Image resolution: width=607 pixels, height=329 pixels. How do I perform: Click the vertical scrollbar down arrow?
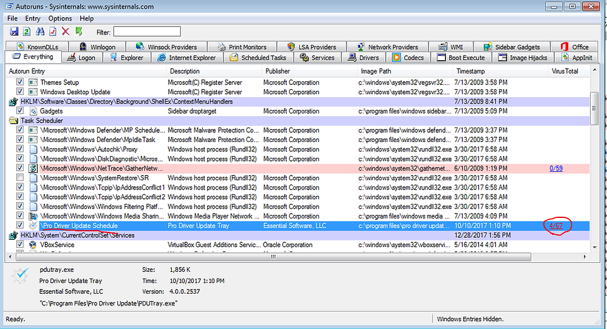(x=594, y=247)
